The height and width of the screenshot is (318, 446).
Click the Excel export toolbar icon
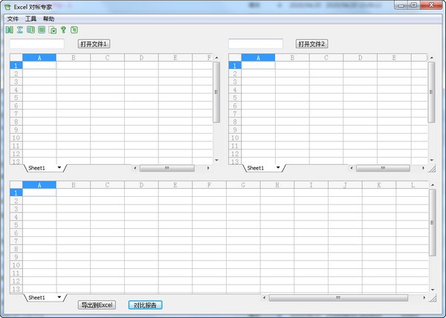coord(53,30)
